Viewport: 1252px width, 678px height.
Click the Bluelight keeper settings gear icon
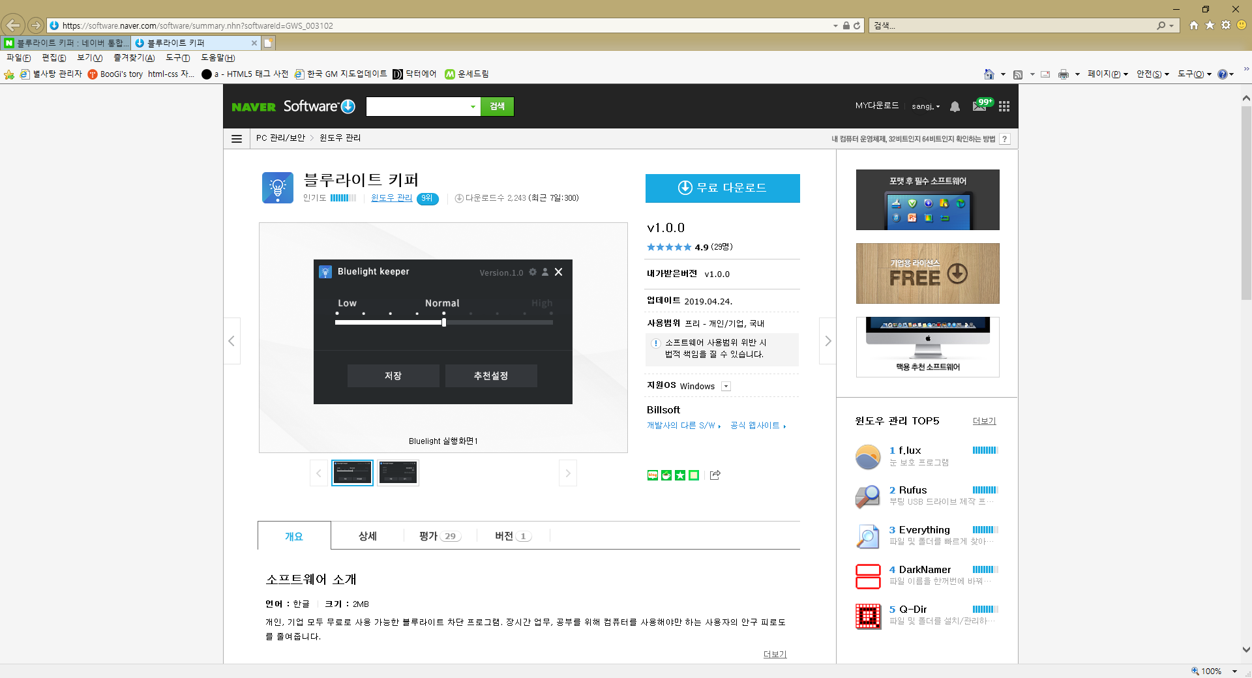533,272
